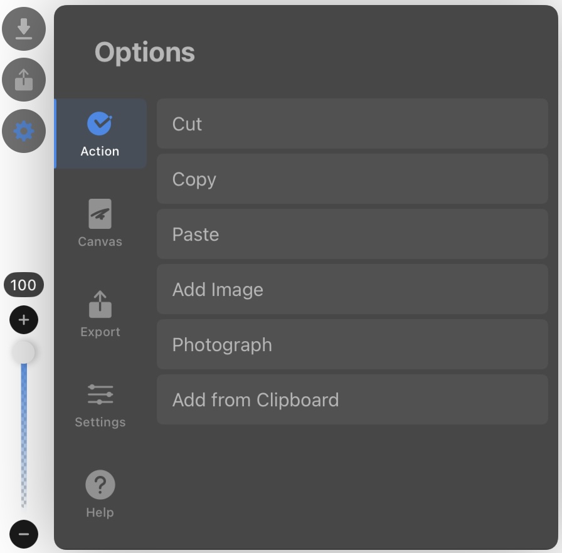
Task: Click the download arrow icon button
Action: pyautogui.click(x=24, y=29)
